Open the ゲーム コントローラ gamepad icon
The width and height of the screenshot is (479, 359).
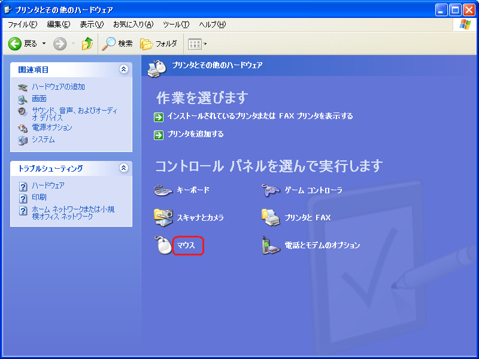pos(271,190)
